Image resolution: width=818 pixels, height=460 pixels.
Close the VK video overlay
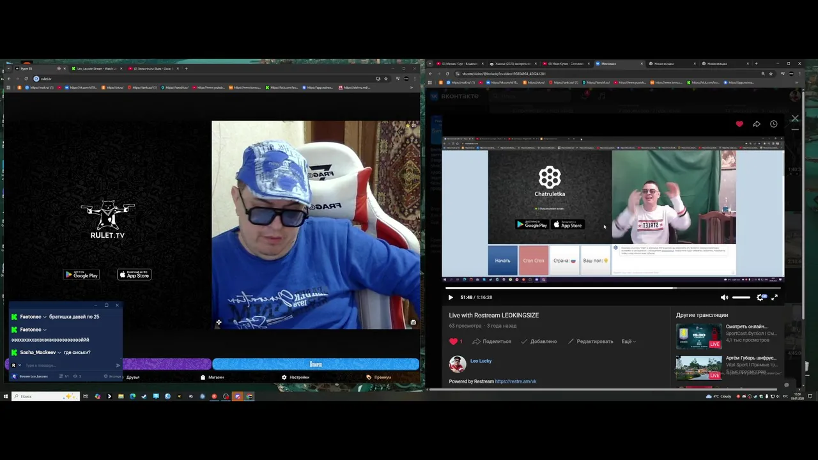point(795,118)
